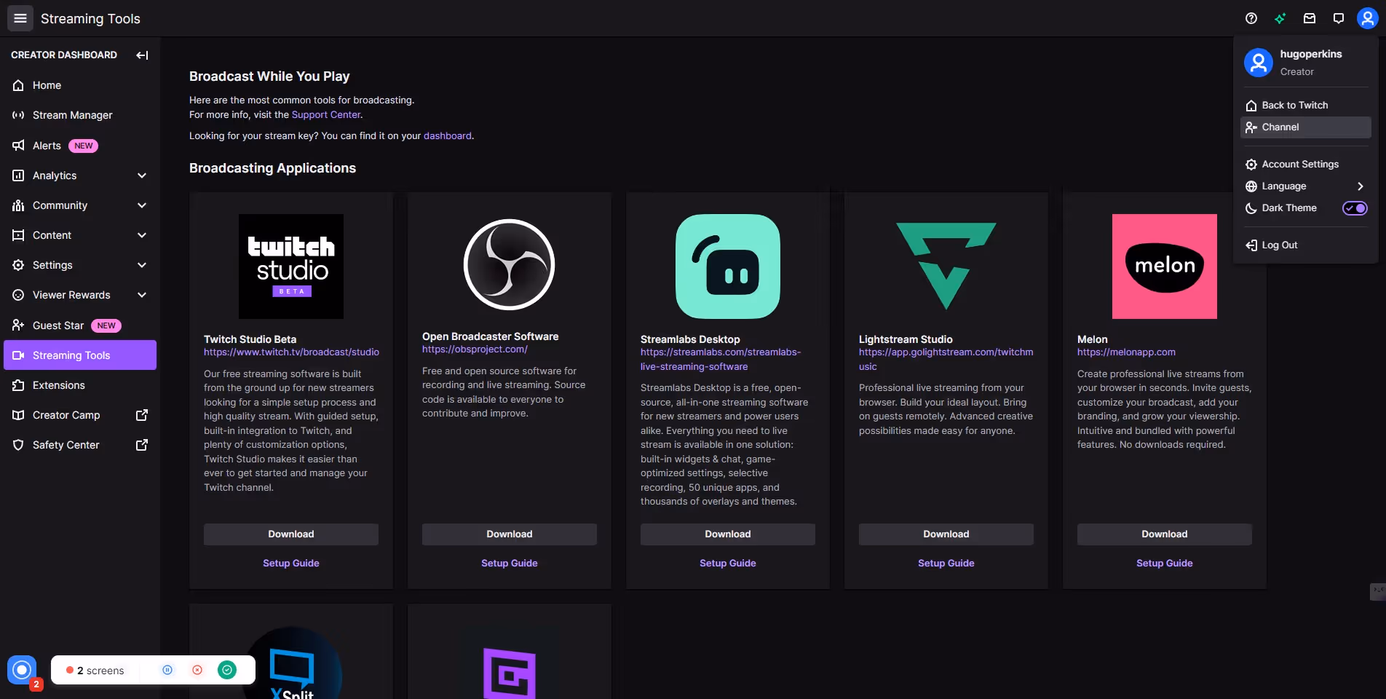Open the obsproject.com link
Screen dimensions: 1386x699
pyautogui.click(x=475, y=349)
